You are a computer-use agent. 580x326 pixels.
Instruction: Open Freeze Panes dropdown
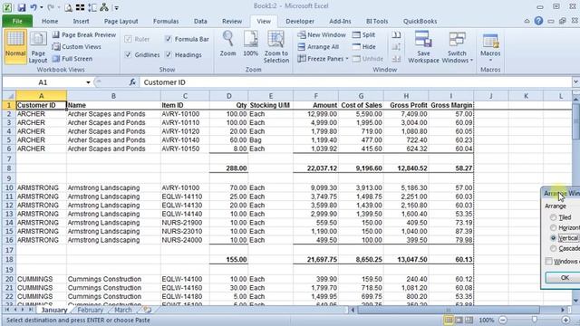[x=324, y=58]
